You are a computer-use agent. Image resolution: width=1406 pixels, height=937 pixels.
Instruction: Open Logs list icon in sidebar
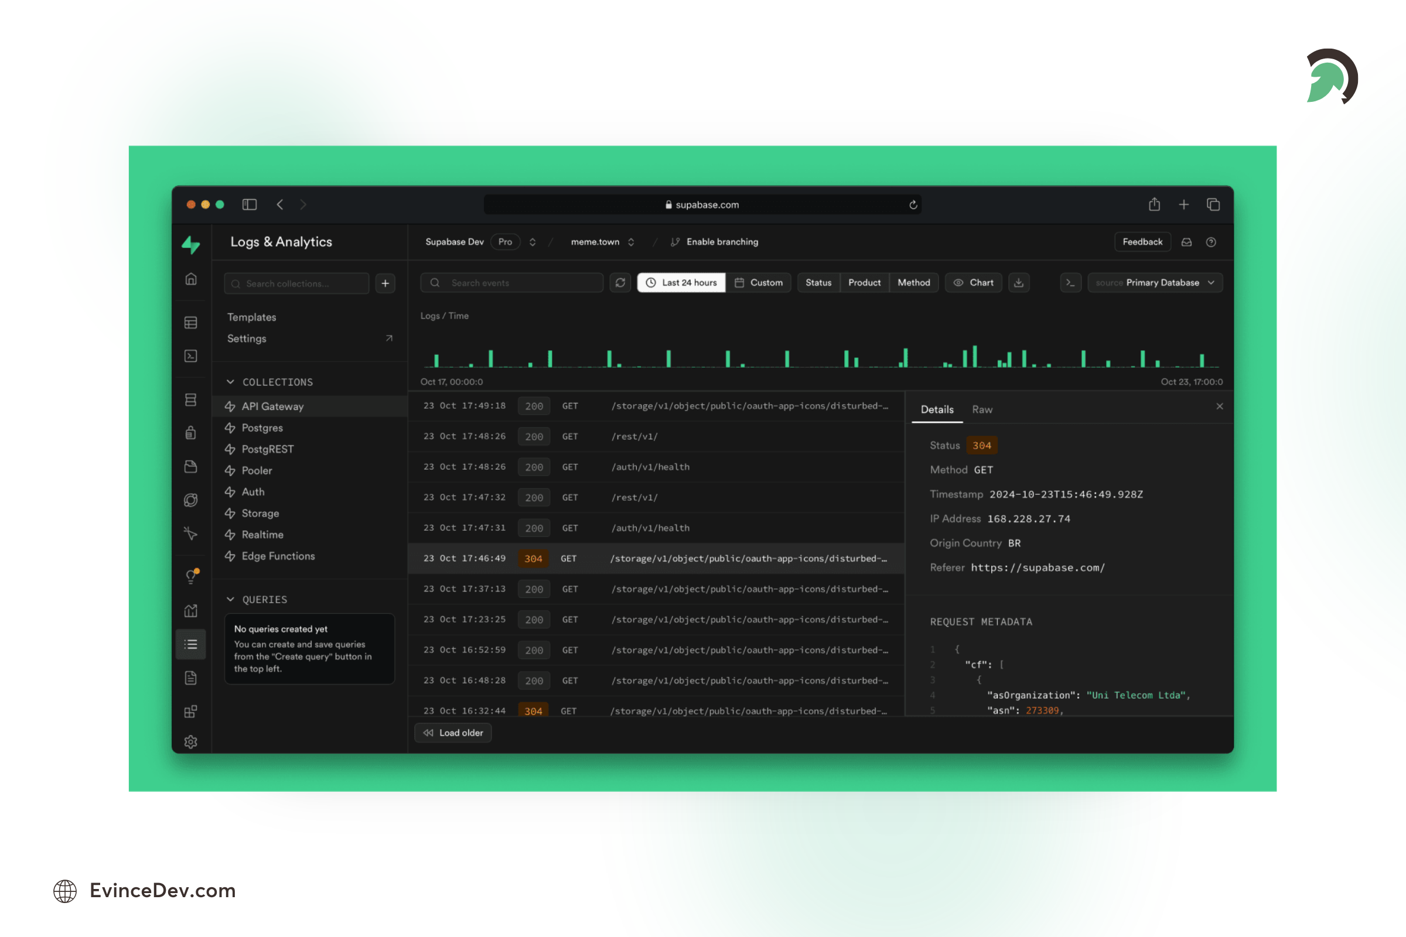point(191,644)
